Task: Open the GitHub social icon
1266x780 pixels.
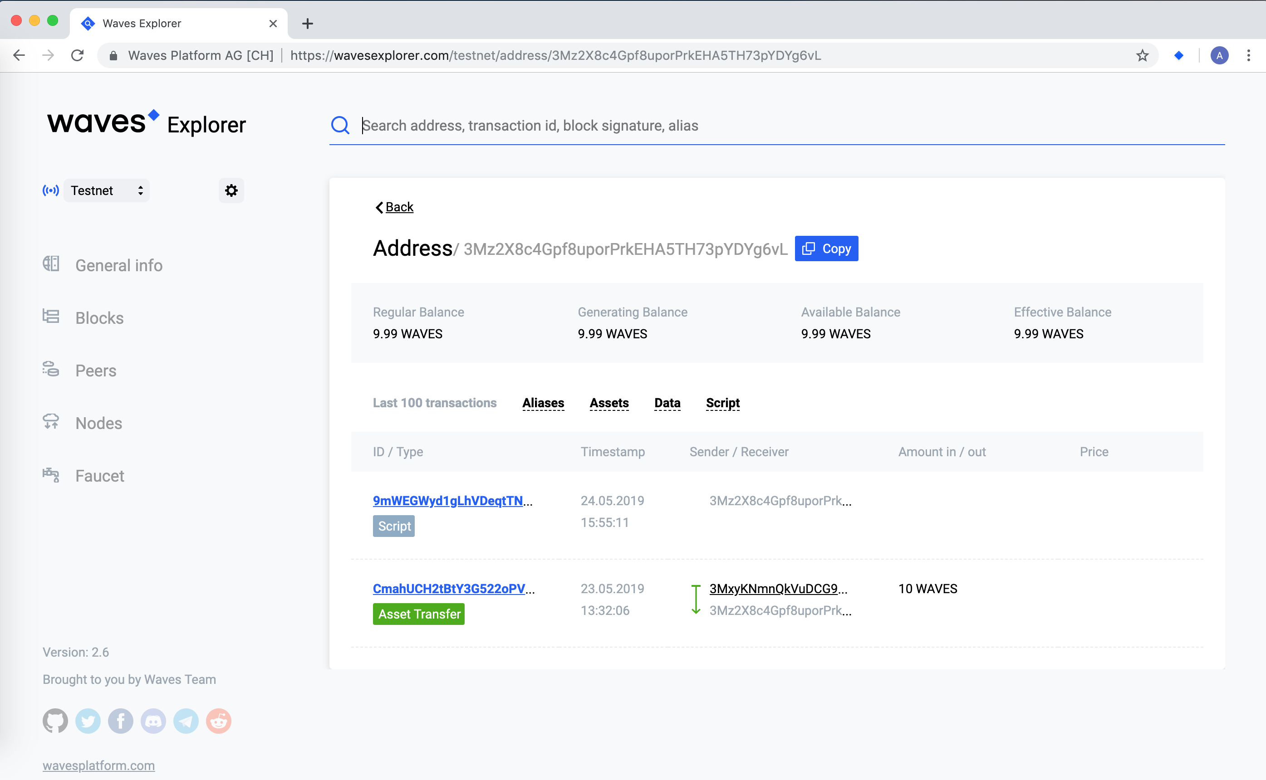Action: (55, 721)
